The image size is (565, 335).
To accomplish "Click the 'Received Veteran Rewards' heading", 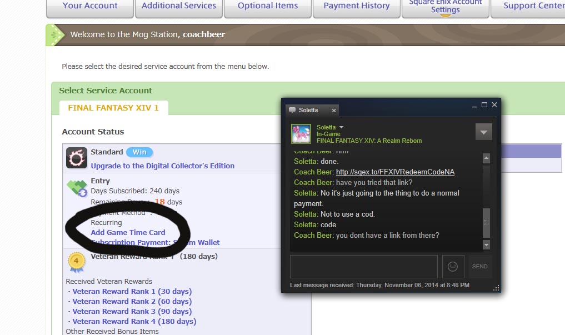I will click(x=109, y=281).
